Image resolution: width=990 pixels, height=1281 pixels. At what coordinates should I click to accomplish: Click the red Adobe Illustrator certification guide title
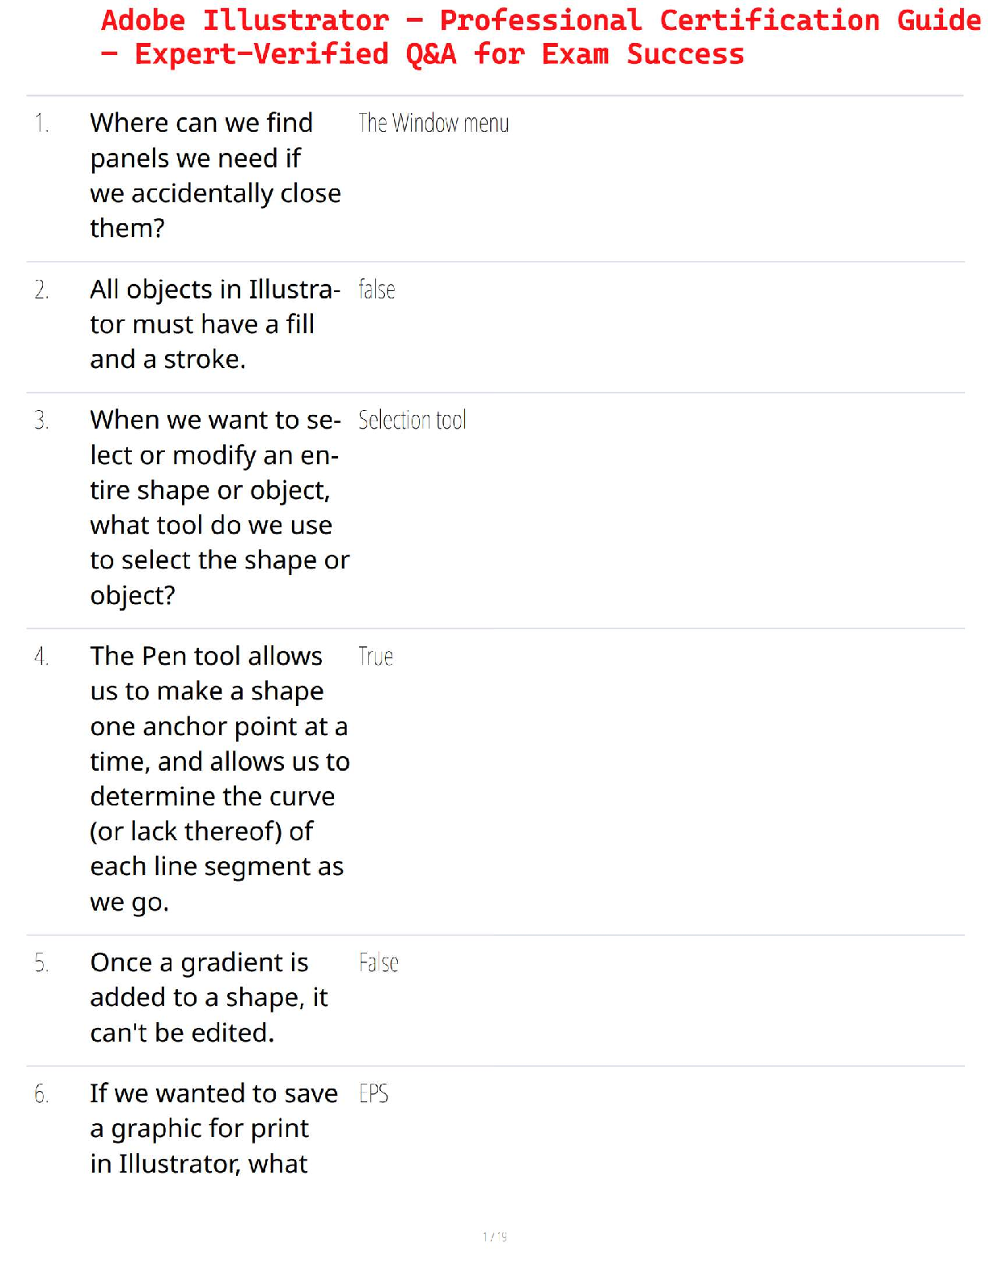click(x=540, y=37)
